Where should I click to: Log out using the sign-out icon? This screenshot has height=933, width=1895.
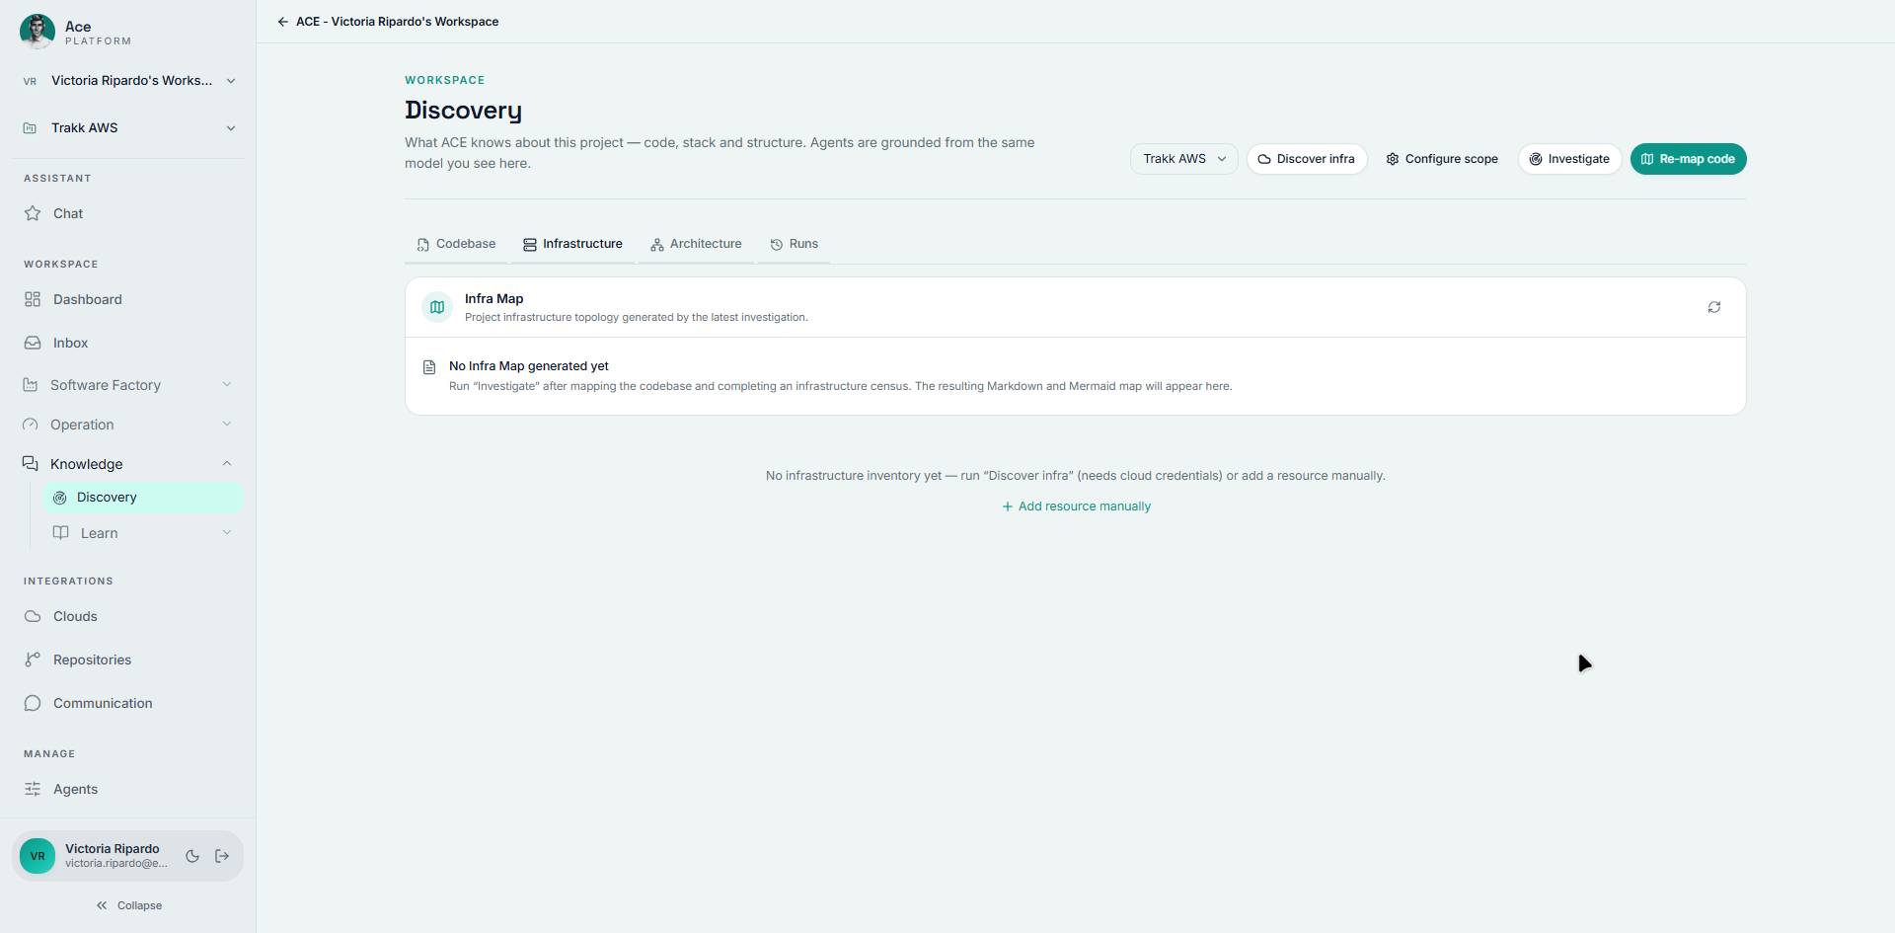pyautogui.click(x=222, y=856)
